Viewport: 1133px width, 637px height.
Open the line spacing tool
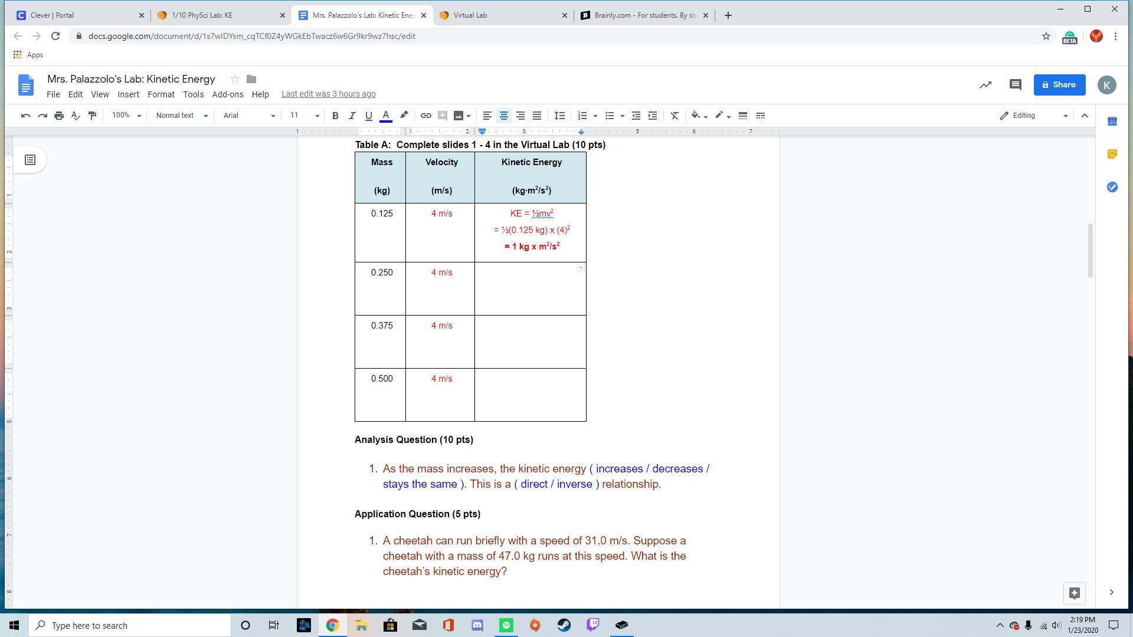click(x=559, y=116)
